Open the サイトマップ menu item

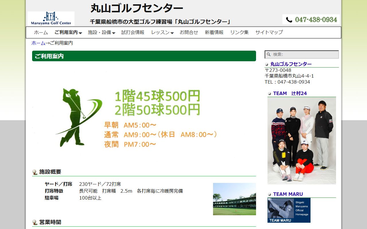click(269, 33)
